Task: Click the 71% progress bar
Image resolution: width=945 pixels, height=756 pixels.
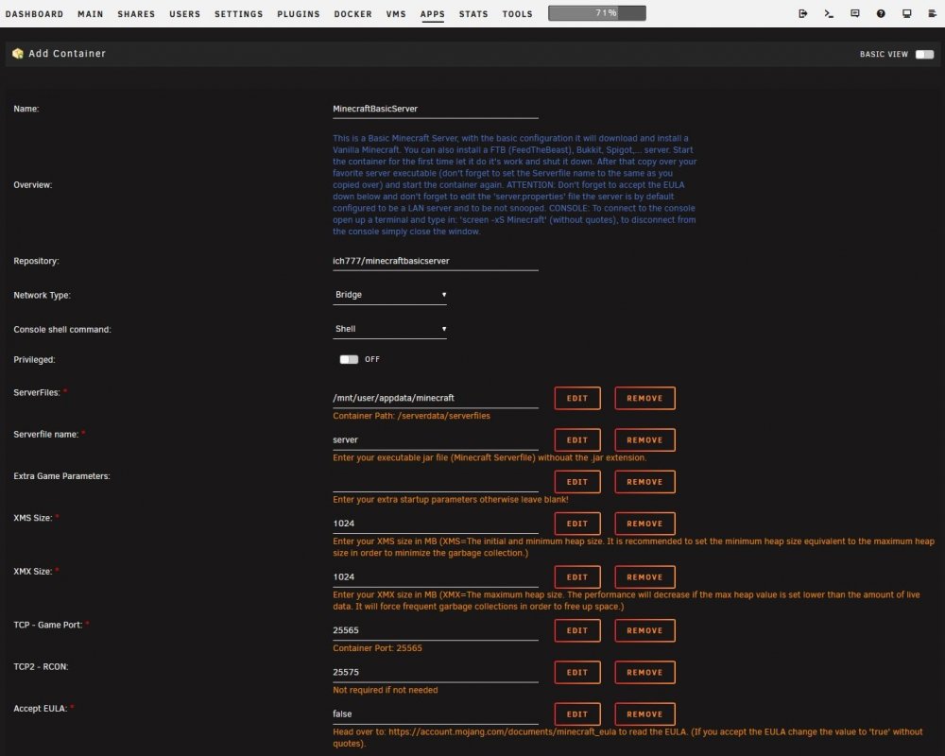Action: 596,12
